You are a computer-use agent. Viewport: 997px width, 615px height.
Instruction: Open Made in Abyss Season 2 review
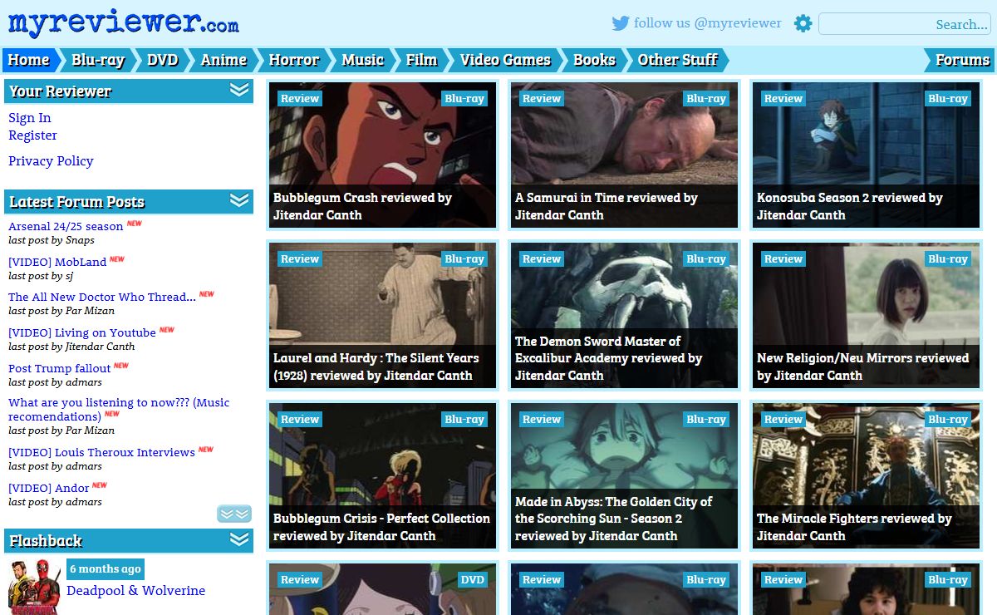tap(624, 475)
